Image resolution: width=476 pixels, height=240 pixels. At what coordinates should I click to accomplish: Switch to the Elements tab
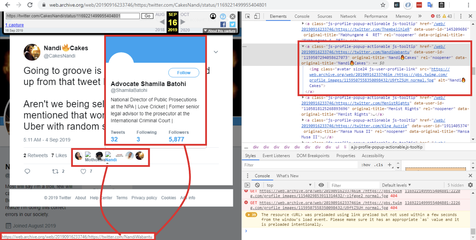(x=278, y=16)
